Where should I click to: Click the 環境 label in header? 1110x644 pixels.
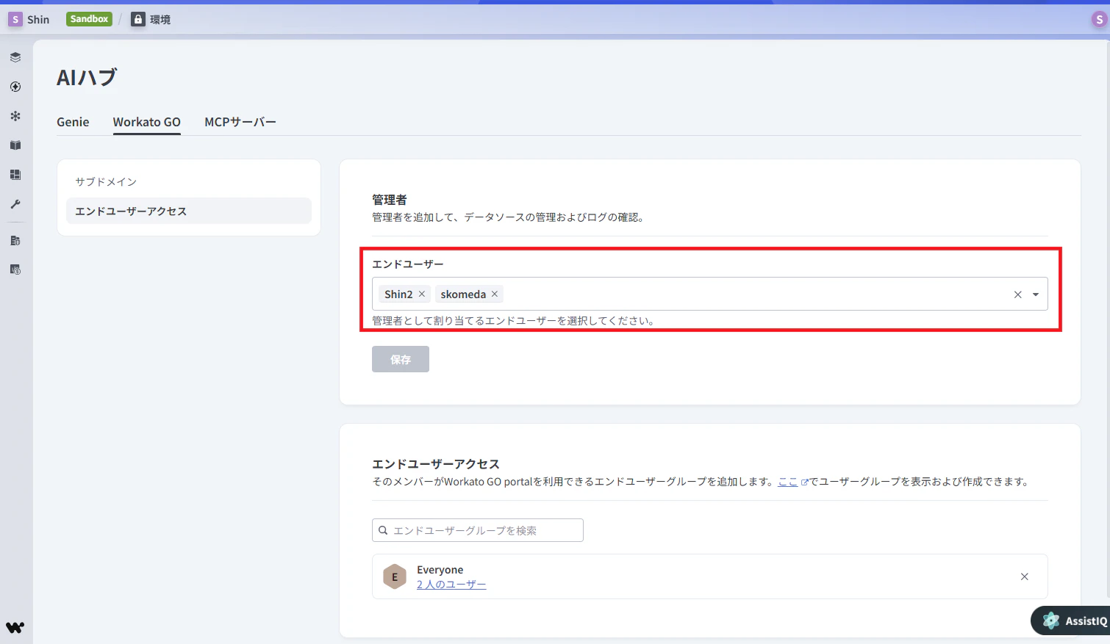(x=160, y=20)
